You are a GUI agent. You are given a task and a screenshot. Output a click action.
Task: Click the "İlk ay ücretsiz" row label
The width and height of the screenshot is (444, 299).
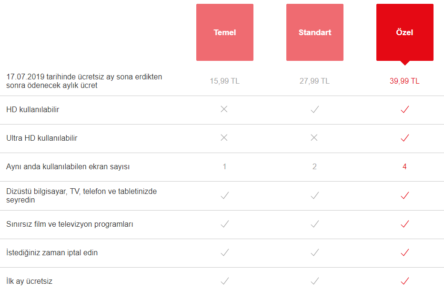pyautogui.click(x=30, y=281)
